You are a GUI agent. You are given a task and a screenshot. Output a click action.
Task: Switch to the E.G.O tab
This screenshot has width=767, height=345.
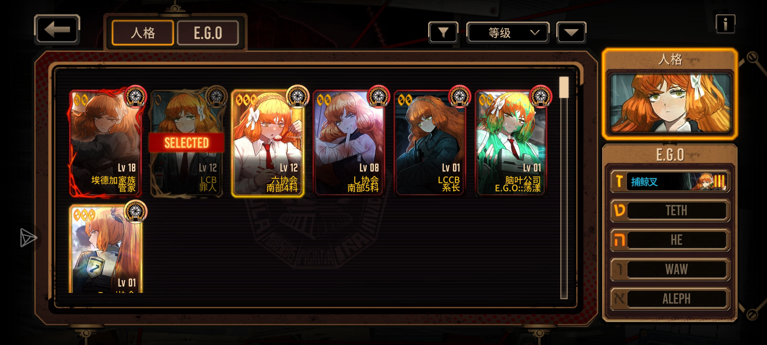pos(208,33)
